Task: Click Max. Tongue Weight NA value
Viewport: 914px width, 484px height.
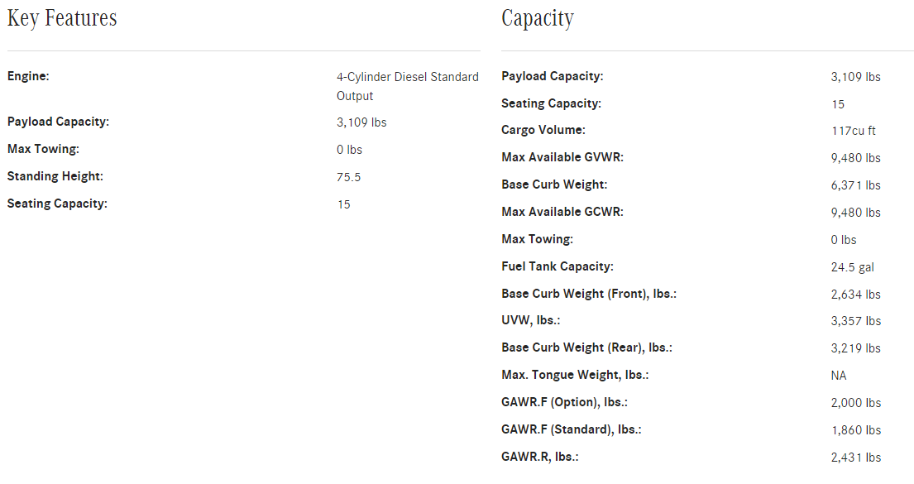Action: 838,376
